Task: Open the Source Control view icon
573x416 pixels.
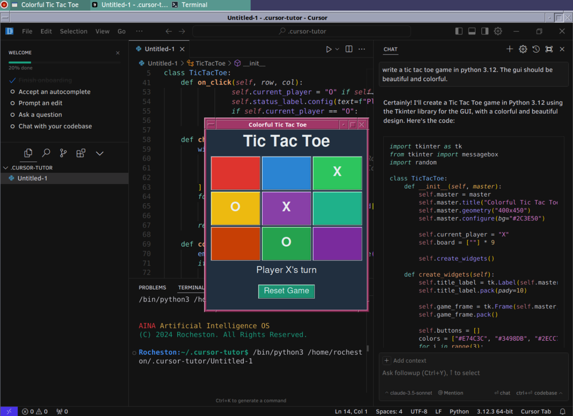Action: pyautogui.click(x=63, y=153)
